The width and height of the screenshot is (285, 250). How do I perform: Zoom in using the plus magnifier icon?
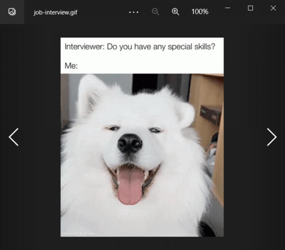click(x=175, y=12)
